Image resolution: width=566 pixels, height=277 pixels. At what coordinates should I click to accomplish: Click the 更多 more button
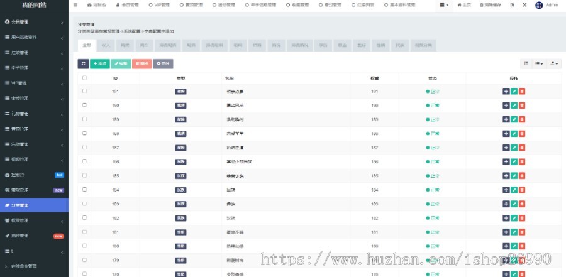coord(163,64)
